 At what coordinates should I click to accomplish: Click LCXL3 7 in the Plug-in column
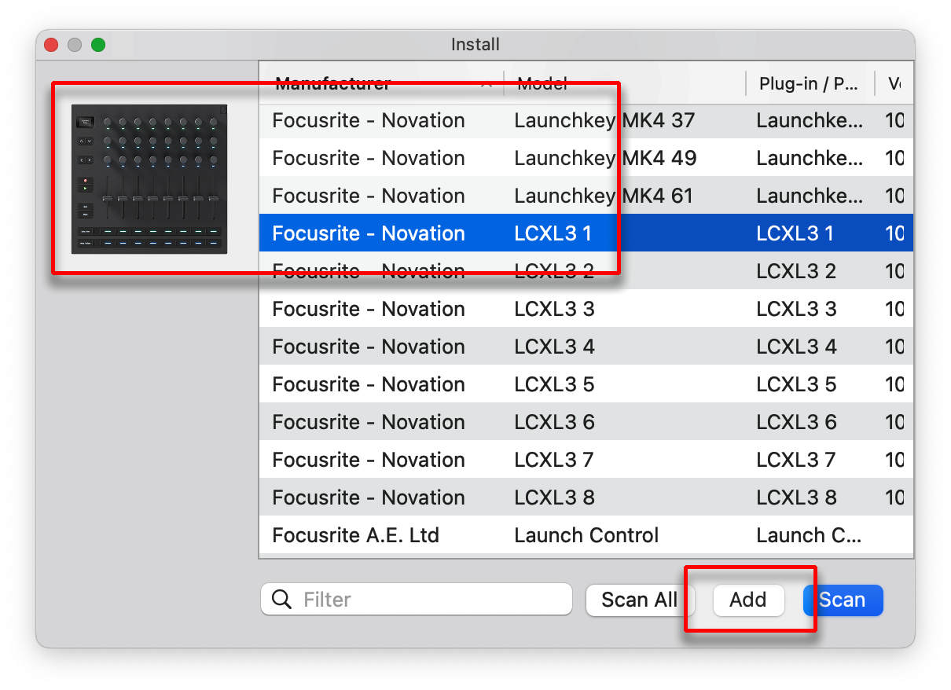[795, 460]
